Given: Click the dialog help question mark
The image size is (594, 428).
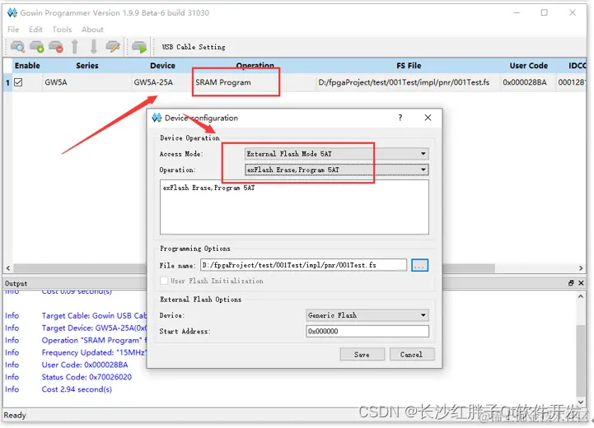Looking at the screenshot, I should [x=400, y=118].
